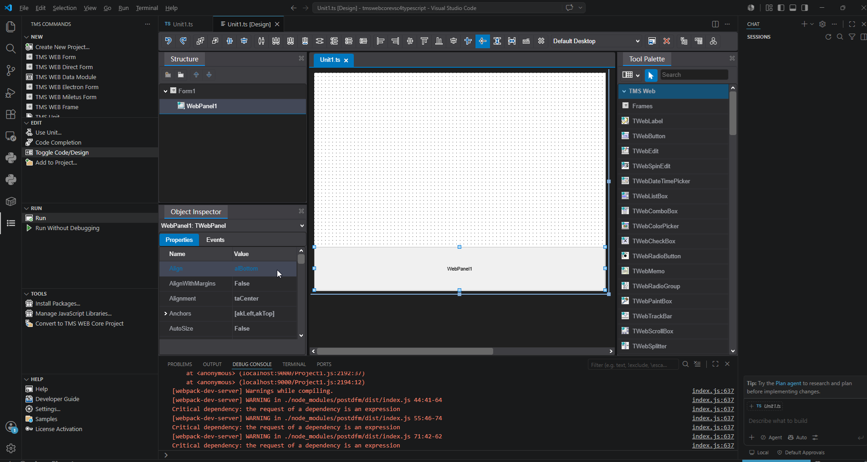Viewport: 867px width, 462px height.
Task: Open Manage gear in activity bar
Action: 10,448
